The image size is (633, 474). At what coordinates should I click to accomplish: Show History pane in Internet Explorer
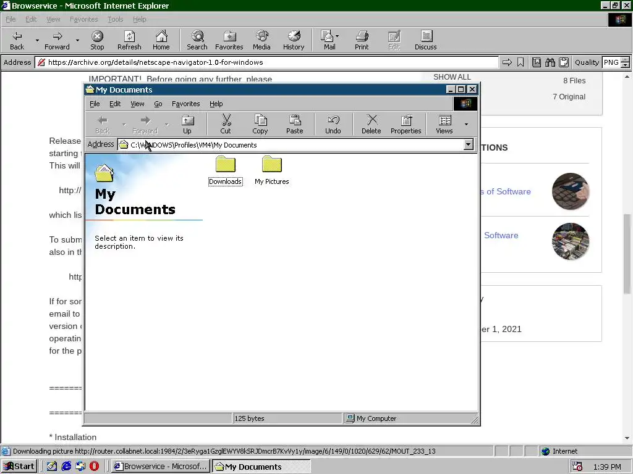pos(294,40)
